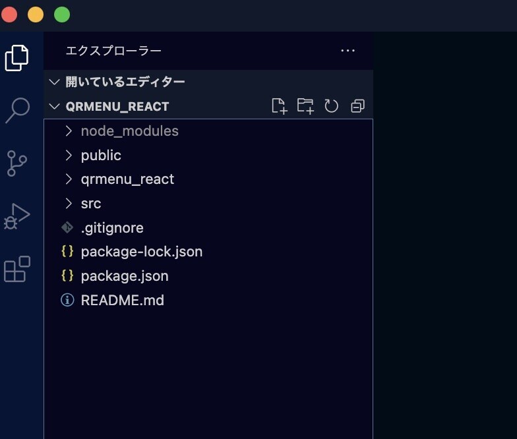Select the qrmenu_react folder name

coord(127,180)
